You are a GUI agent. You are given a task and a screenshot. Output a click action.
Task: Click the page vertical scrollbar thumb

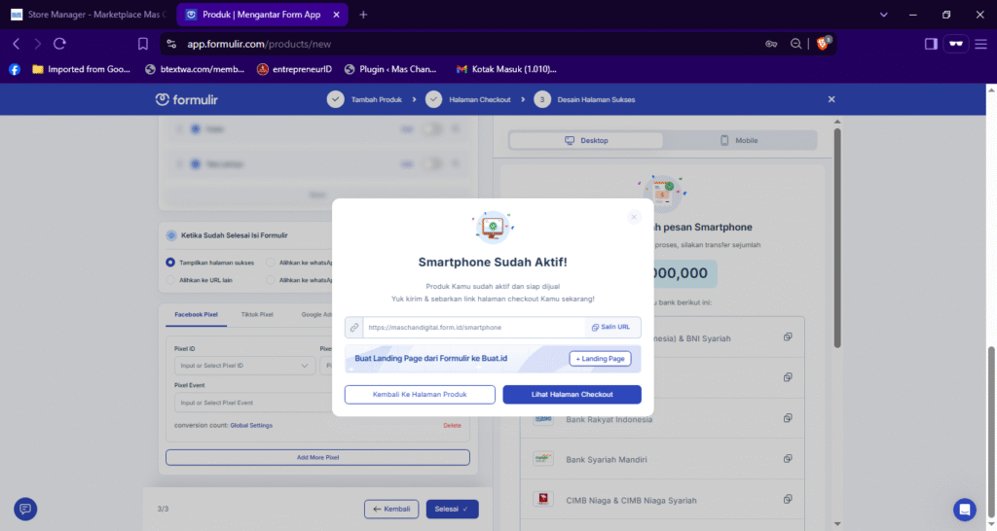click(991, 432)
